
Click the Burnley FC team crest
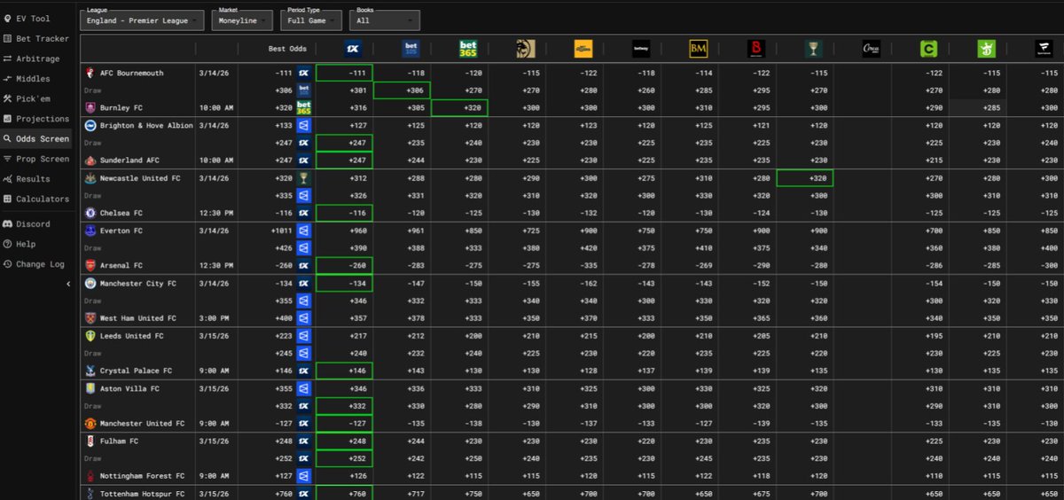pos(90,107)
